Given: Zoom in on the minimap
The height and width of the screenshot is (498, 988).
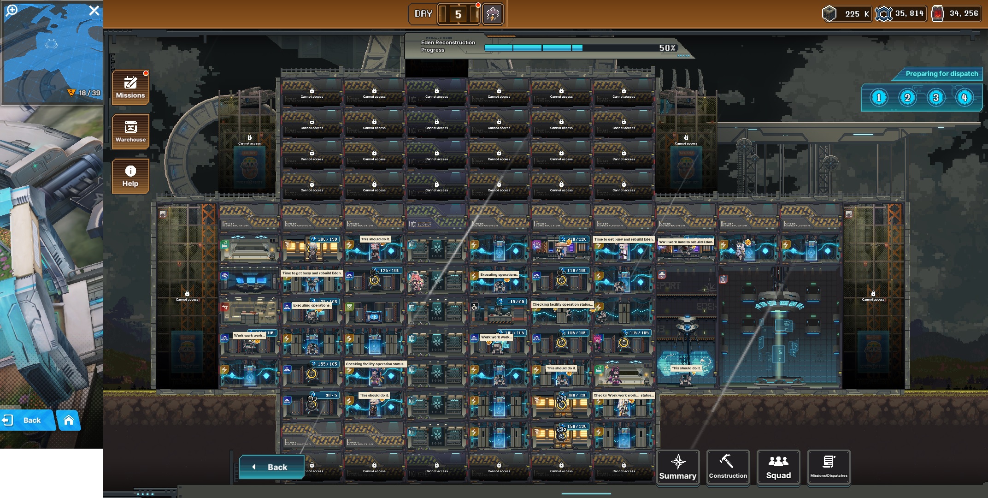Looking at the screenshot, I should (12, 10).
